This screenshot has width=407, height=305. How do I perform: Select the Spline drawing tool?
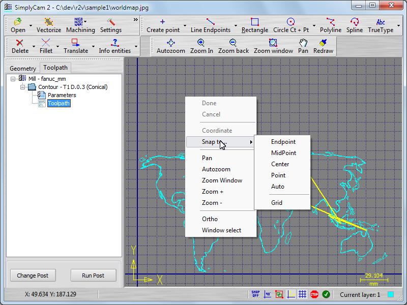355,25
